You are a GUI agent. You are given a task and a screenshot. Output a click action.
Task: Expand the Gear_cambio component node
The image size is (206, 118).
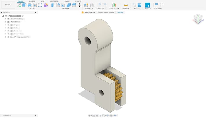pyautogui.click(x=5, y=37)
